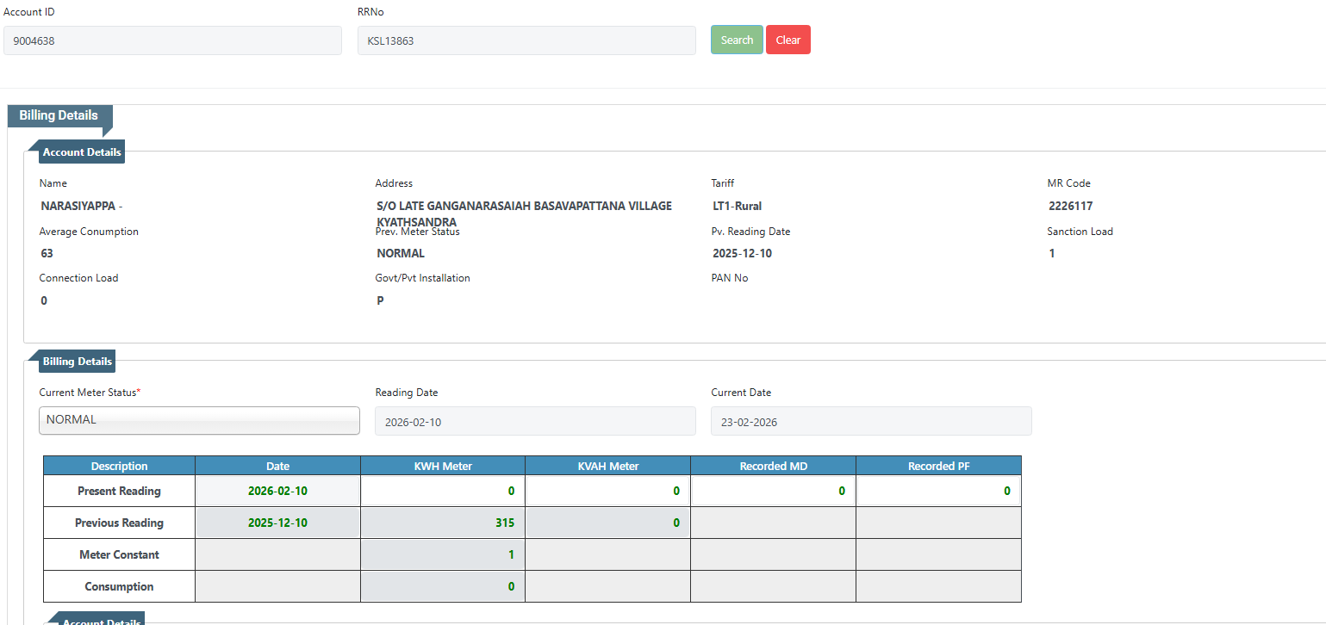
Task: Click into the RRNo text field
Action: point(526,40)
